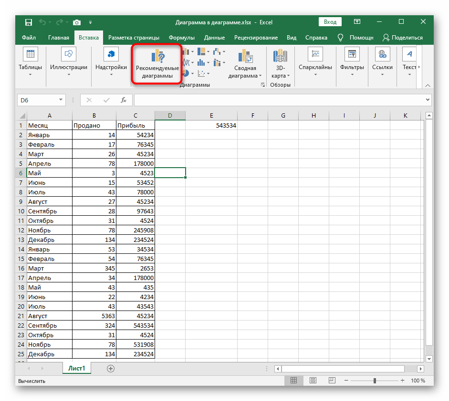The height and width of the screenshot is (401, 449).
Task: Go to the Данные tab
Action: tap(214, 38)
